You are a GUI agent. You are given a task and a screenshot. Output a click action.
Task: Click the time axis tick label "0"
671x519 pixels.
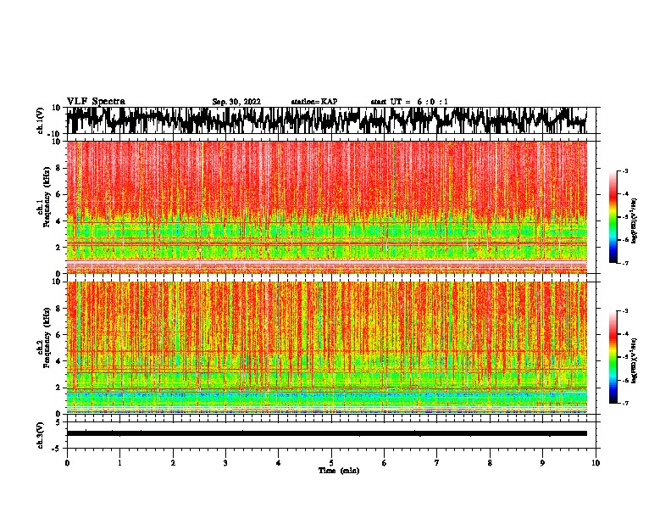tap(67, 463)
